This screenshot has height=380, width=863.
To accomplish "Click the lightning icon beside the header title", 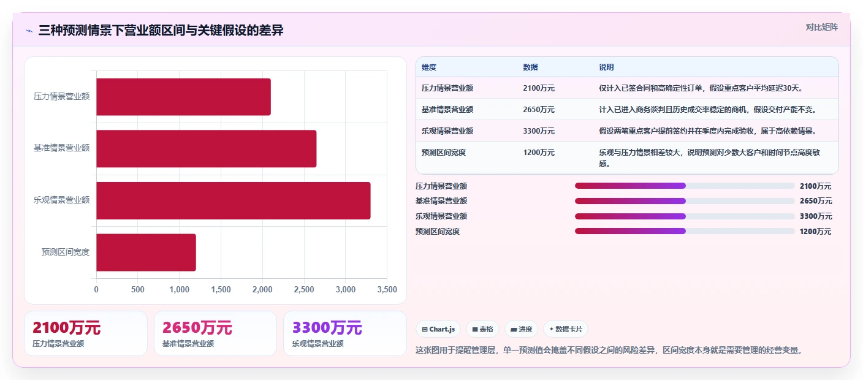I will [29, 31].
